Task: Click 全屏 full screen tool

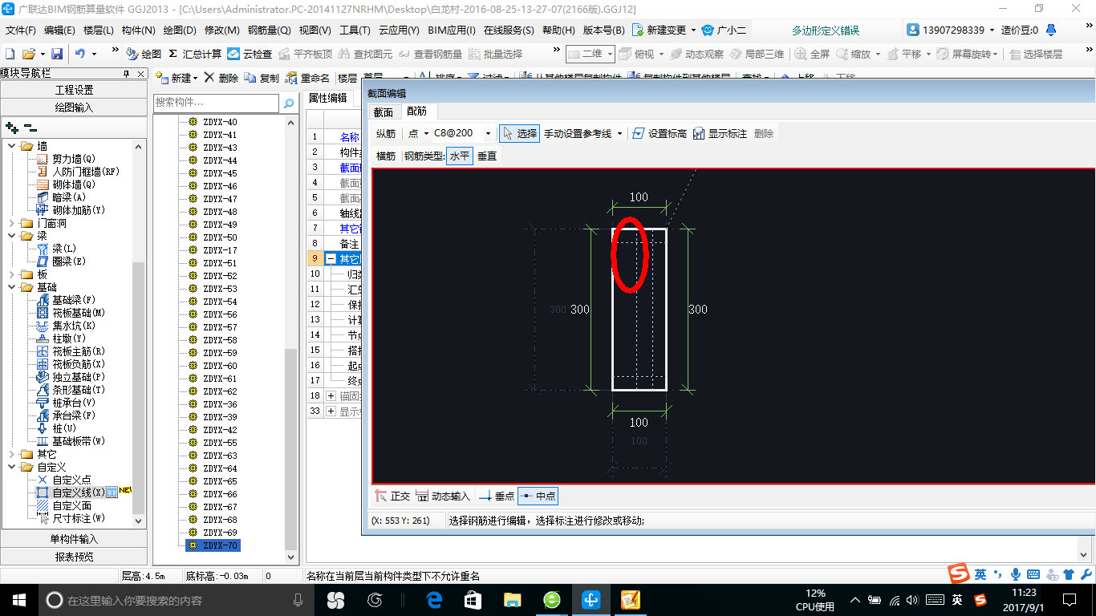Action: pos(812,54)
